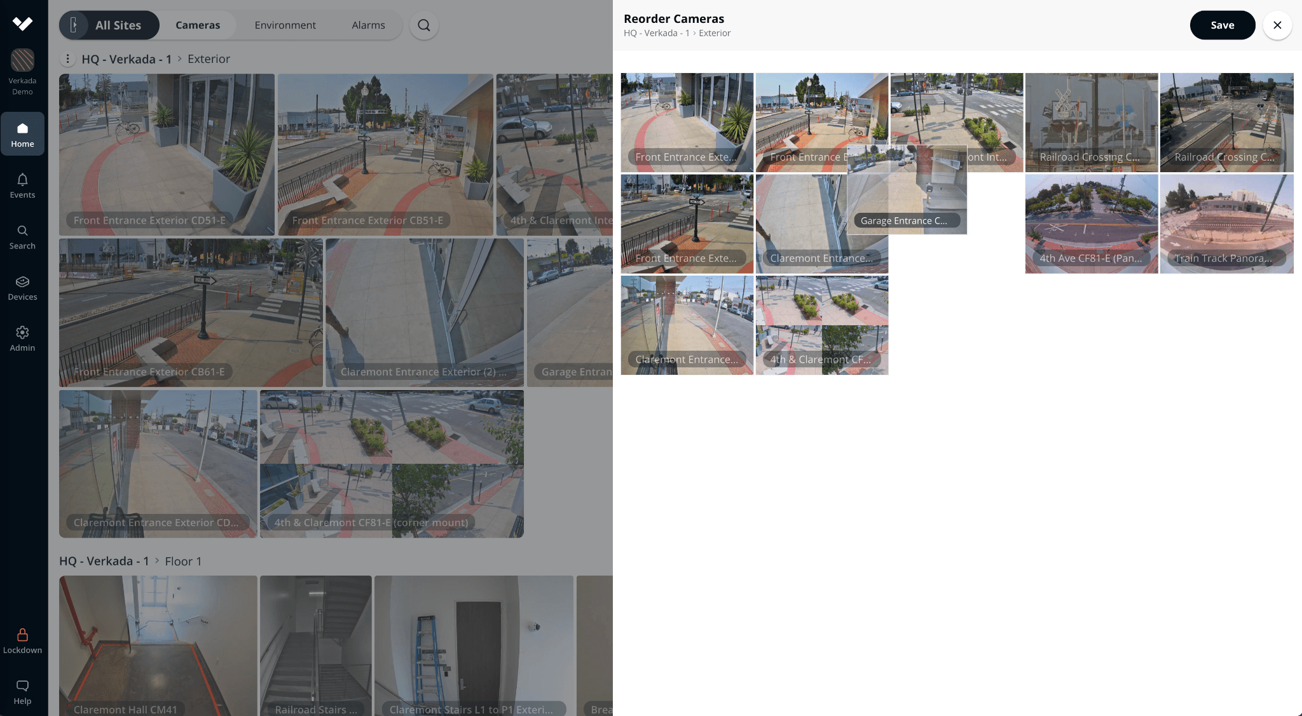
Task: Open Devices section
Action: point(22,287)
